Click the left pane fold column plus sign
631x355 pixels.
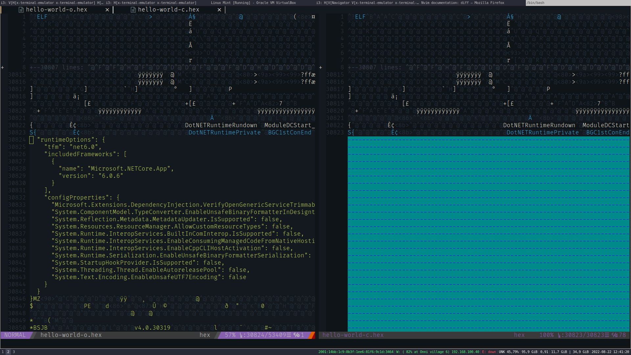click(x=3, y=67)
